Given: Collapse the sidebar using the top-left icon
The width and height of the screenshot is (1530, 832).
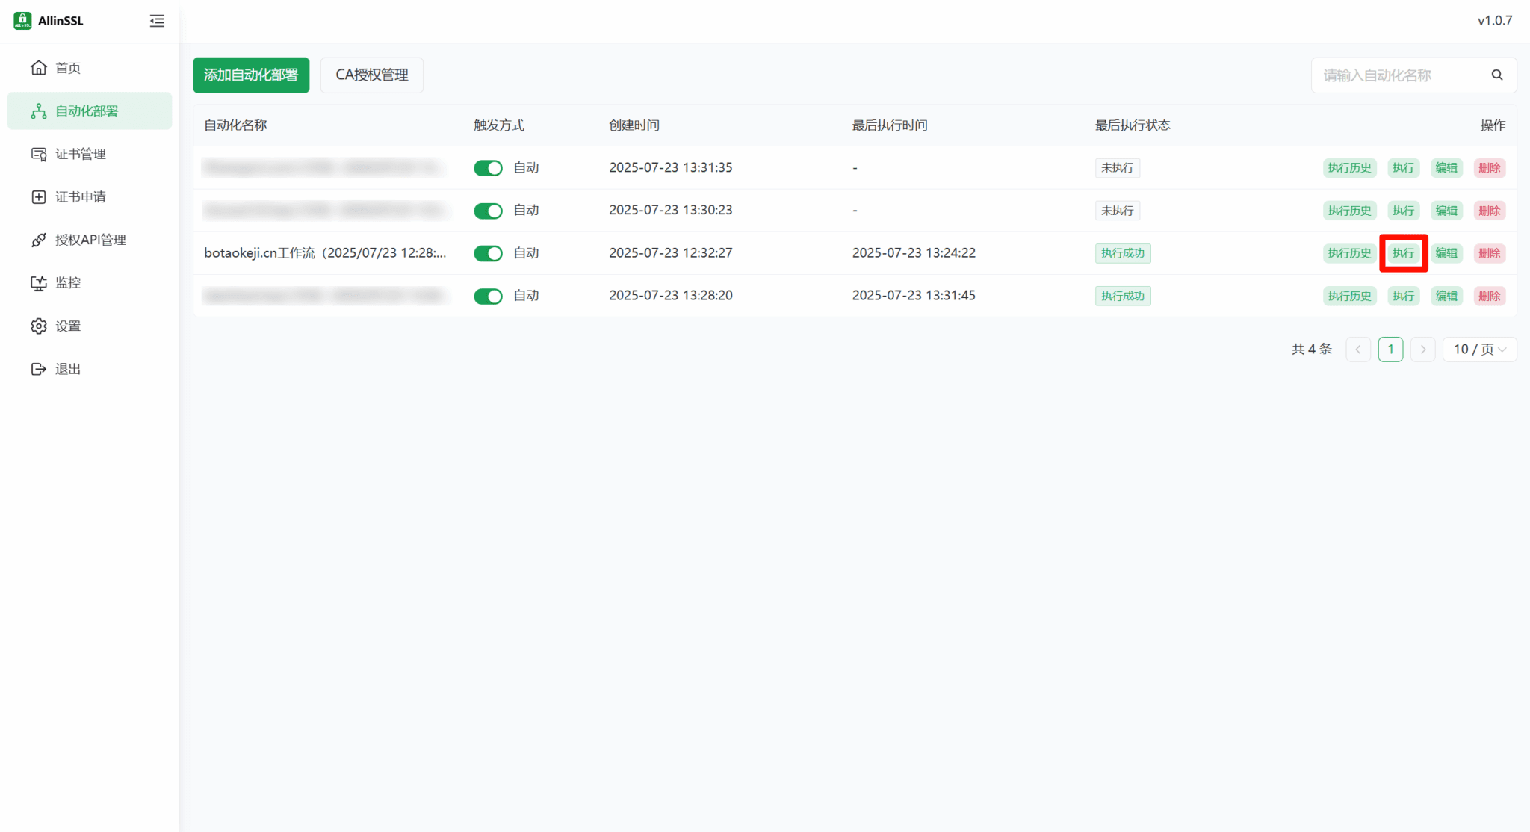Looking at the screenshot, I should coord(157,21).
